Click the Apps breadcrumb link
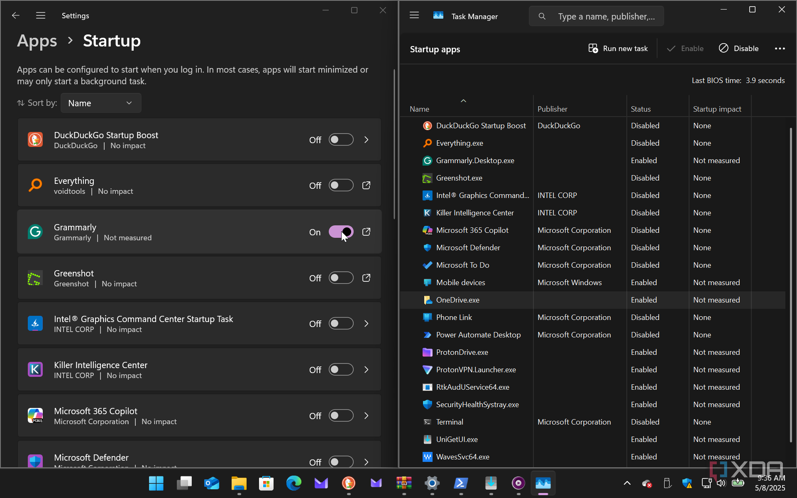The width and height of the screenshot is (797, 498). [x=37, y=41]
